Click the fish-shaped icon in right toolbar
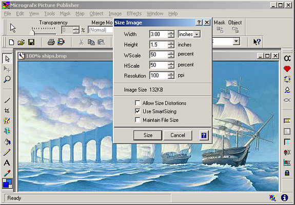The width and height of the screenshot is (295, 205). 287,100
